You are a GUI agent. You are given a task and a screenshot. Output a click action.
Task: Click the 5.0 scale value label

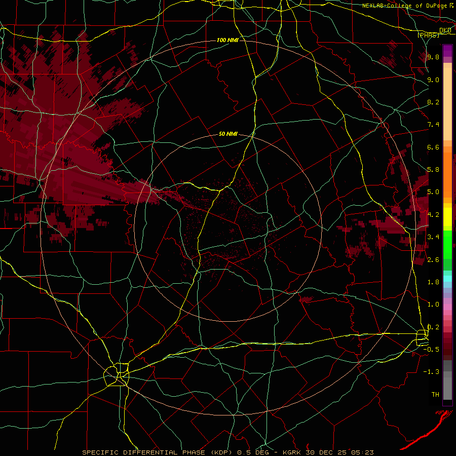433,192
